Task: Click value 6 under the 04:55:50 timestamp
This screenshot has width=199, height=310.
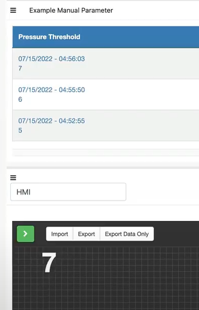Action: click(20, 99)
